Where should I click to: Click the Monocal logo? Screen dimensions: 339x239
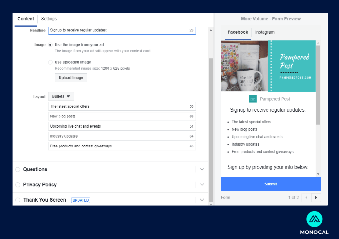point(314,220)
